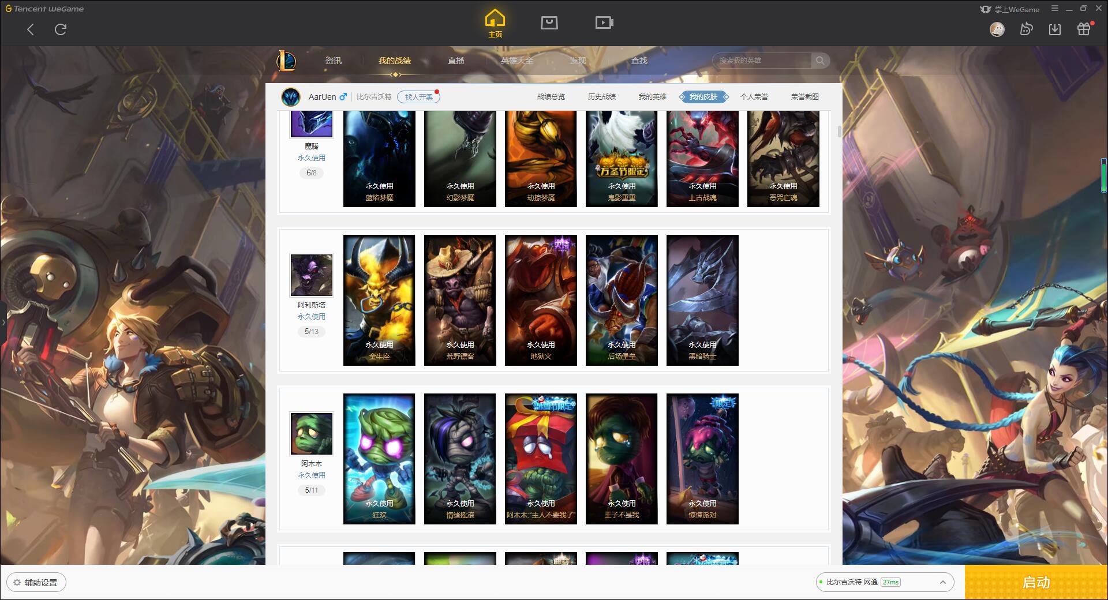Open the 黑暗骑士 skin card
This screenshot has height=600, width=1108.
tap(702, 300)
